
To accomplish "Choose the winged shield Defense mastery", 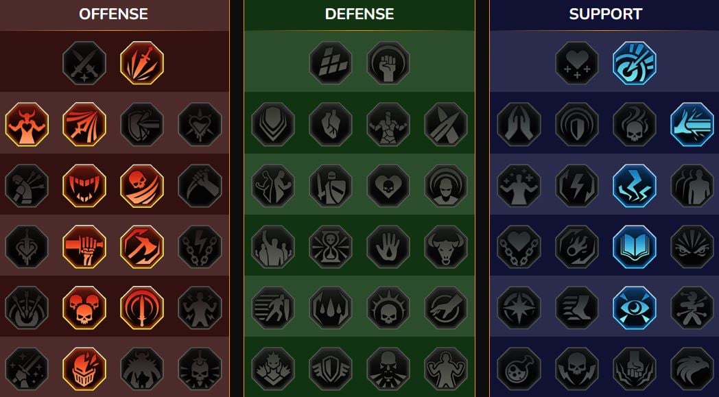I will (331, 369).
